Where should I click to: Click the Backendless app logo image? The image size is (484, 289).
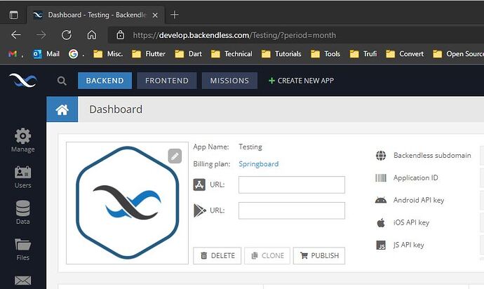point(127,203)
